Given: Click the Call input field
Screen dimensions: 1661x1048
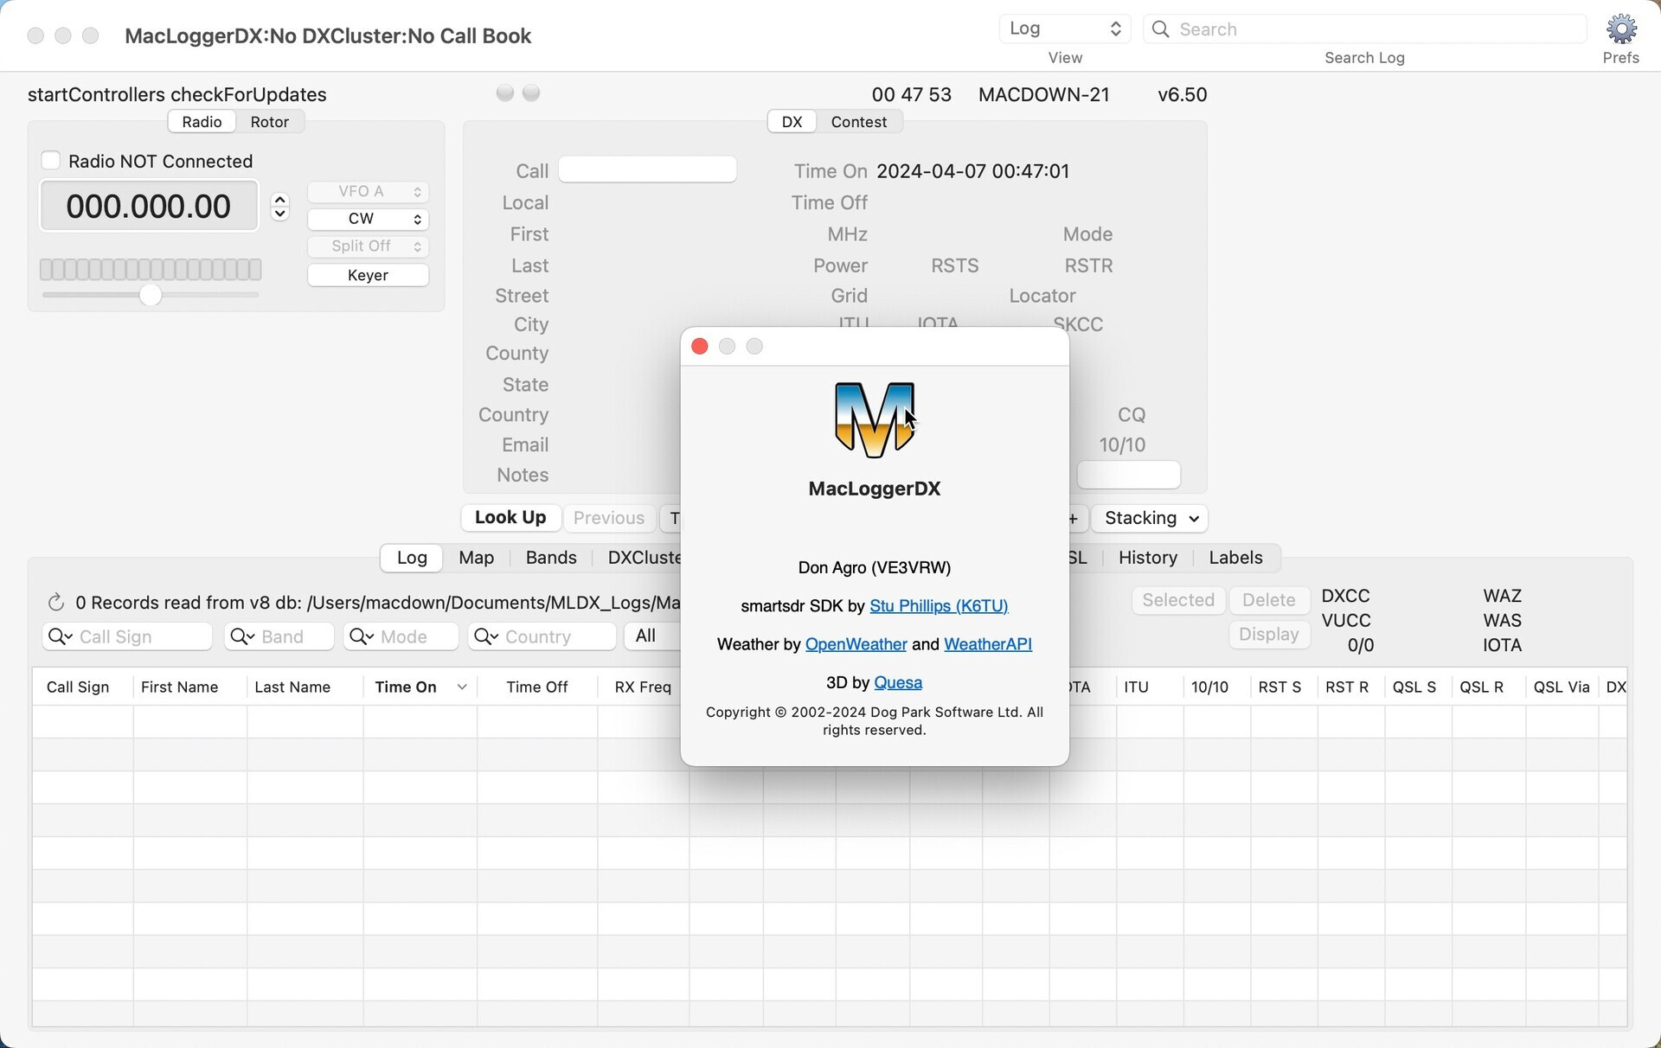Looking at the screenshot, I should [x=647, y=169].
